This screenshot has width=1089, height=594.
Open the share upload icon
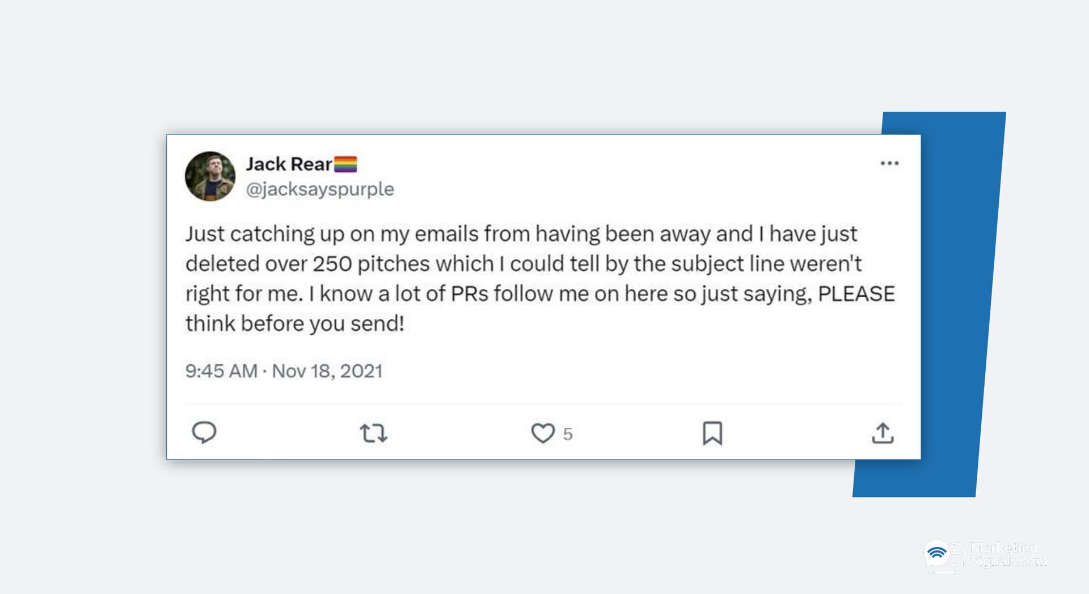(x=883, y=433)
